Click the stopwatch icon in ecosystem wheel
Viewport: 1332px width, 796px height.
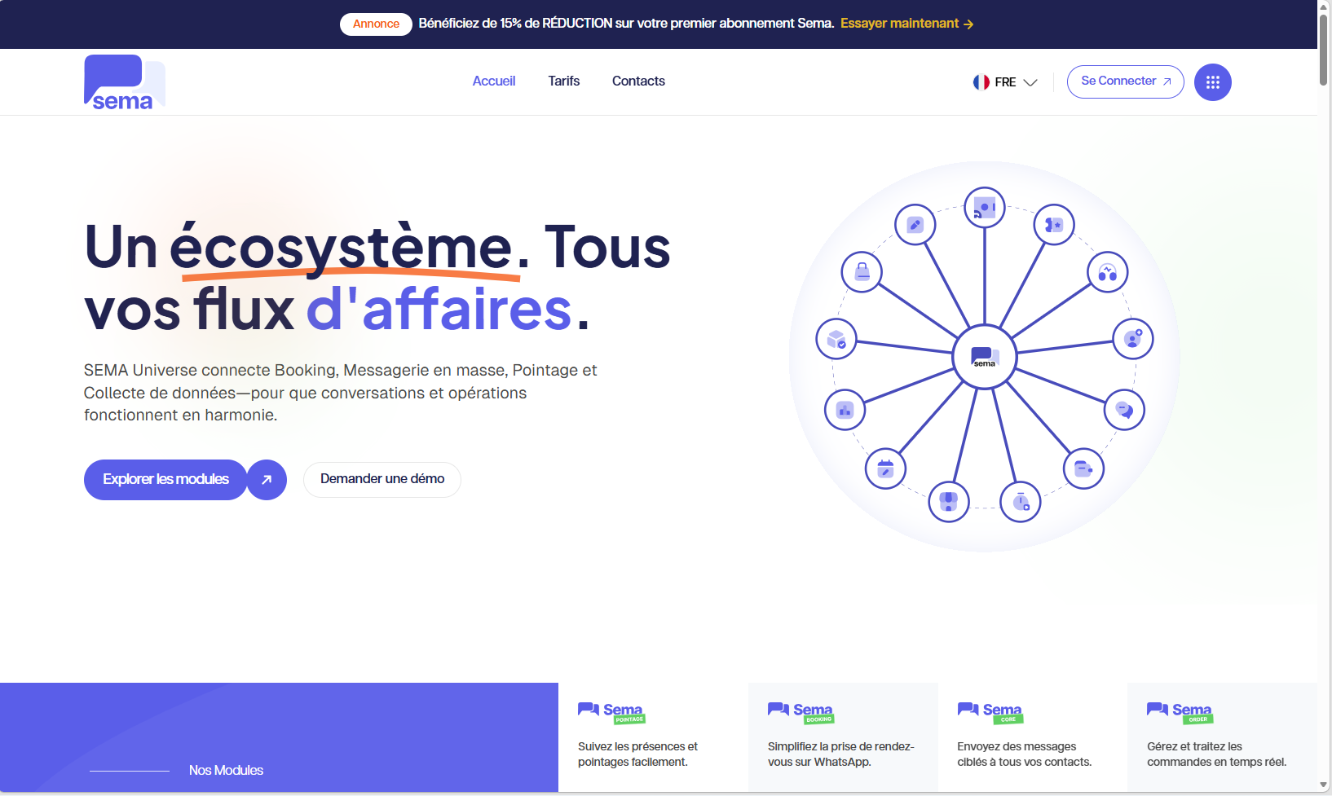coord(1021,501)
